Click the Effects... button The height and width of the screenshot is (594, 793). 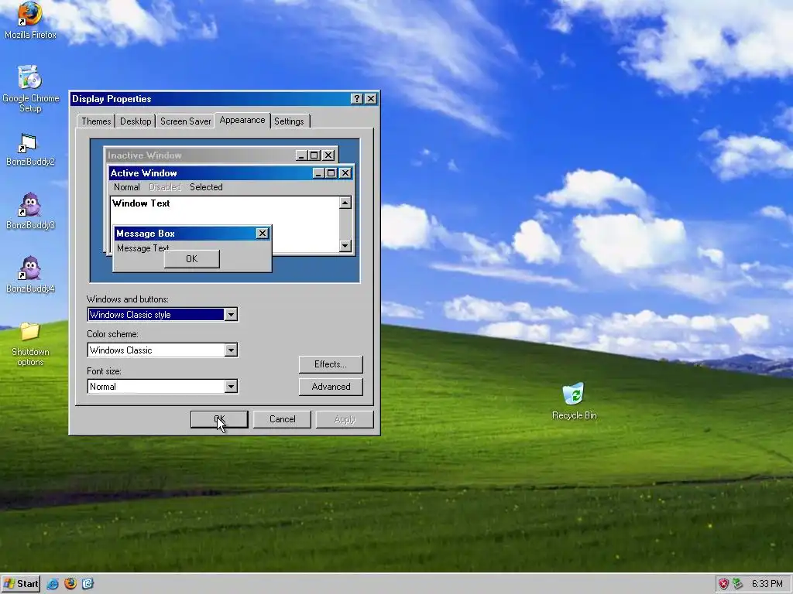click(331, 364)
